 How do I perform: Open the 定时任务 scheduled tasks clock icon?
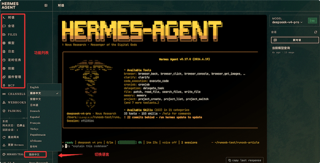pyautogui.click(x=4, y=60)
